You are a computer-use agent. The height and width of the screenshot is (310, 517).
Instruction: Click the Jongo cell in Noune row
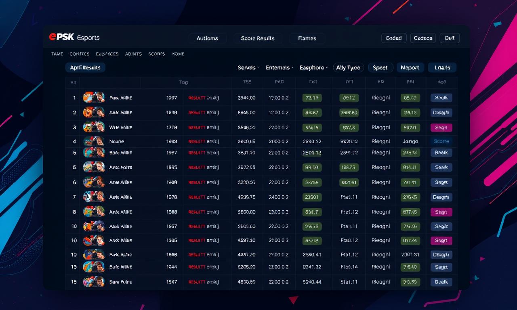(x=410, y=141)
